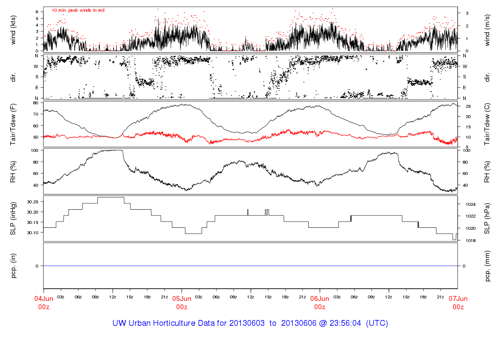
Task: Click the 'Tair/Tdew (C)' axis label
Action: tap(487, 124)
